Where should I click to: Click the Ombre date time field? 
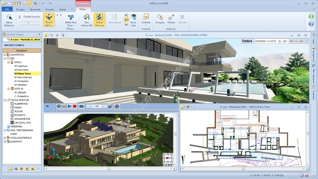click(x=265, y=41)
